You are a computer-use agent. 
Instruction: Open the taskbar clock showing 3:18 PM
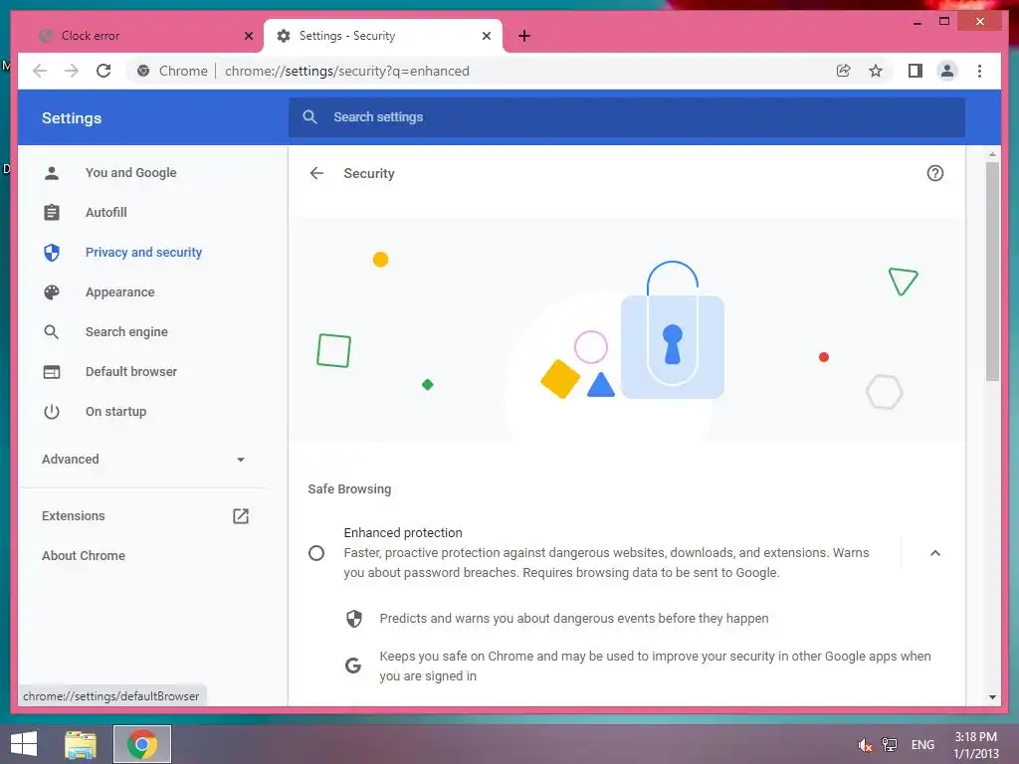point(975,745)
